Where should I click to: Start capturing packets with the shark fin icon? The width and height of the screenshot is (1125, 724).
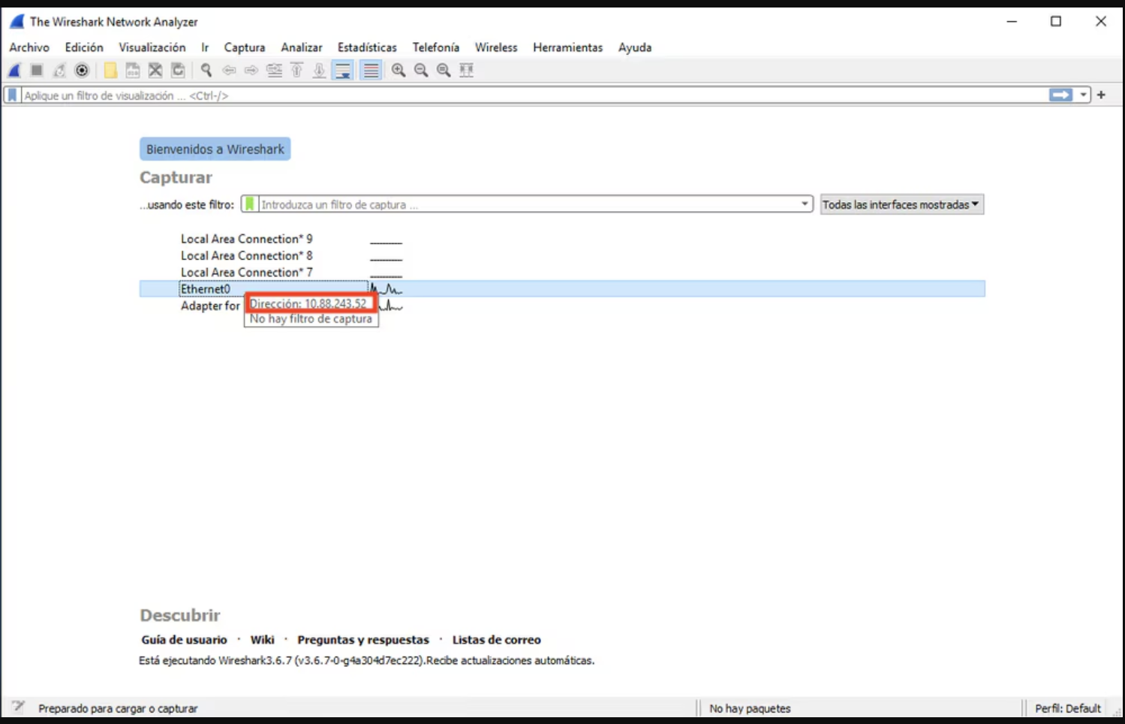tap(14, 71)
